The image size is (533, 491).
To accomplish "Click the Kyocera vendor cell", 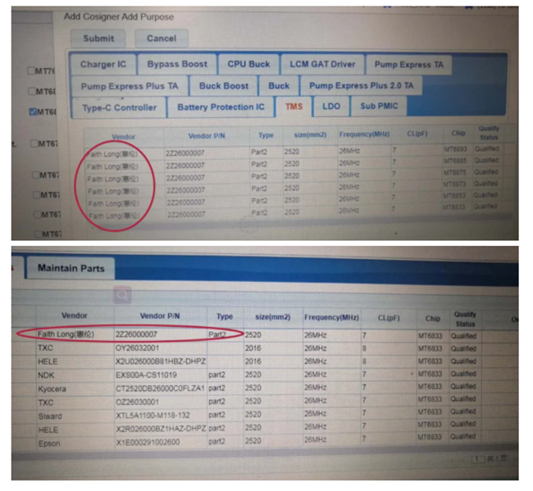I will (x=52, y=389).
